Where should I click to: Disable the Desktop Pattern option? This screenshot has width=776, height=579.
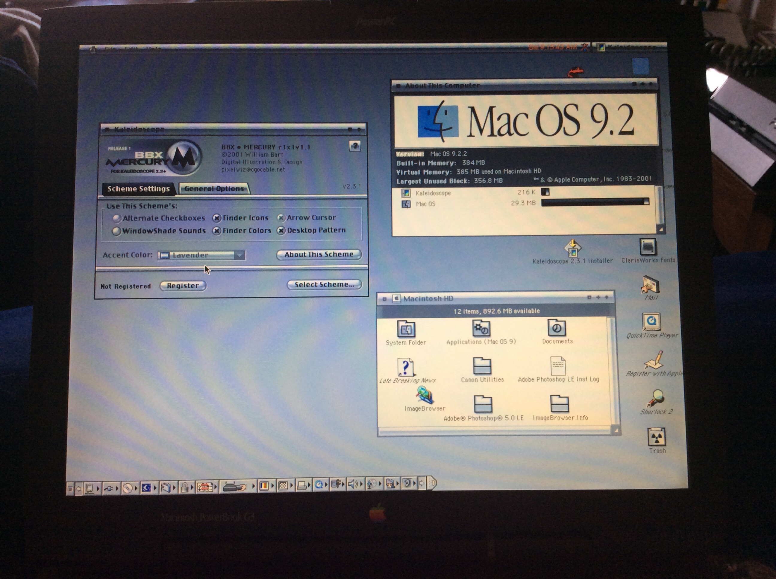[x=281, y=231]
